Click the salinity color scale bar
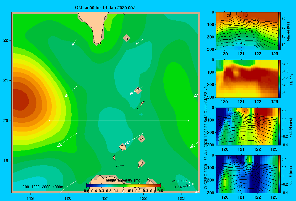 pos(280,79)
